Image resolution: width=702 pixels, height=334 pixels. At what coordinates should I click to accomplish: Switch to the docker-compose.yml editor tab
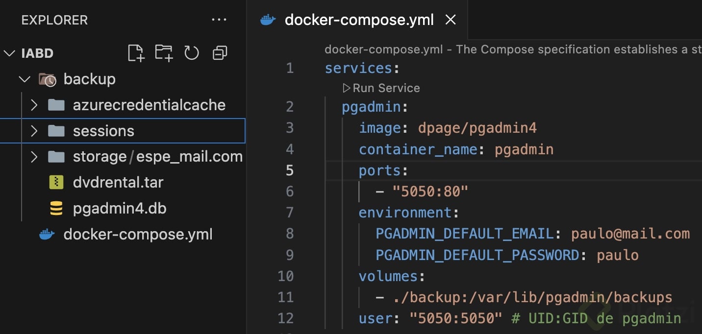(x=359, y=20)
